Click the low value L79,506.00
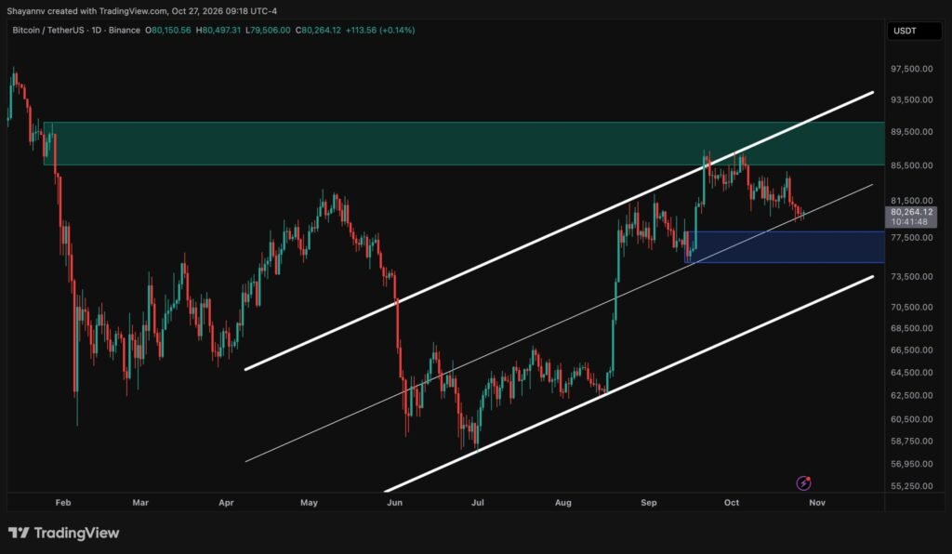The width and height of the screenshot is (952, 554). (268, 30)
